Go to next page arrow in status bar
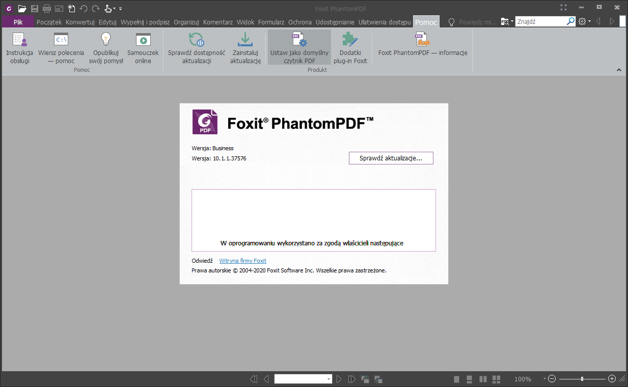 (339, 379)
